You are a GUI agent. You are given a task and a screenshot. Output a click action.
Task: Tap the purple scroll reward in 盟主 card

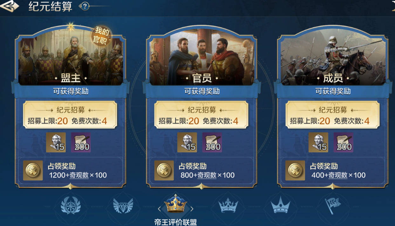click(x=81, y=142)
